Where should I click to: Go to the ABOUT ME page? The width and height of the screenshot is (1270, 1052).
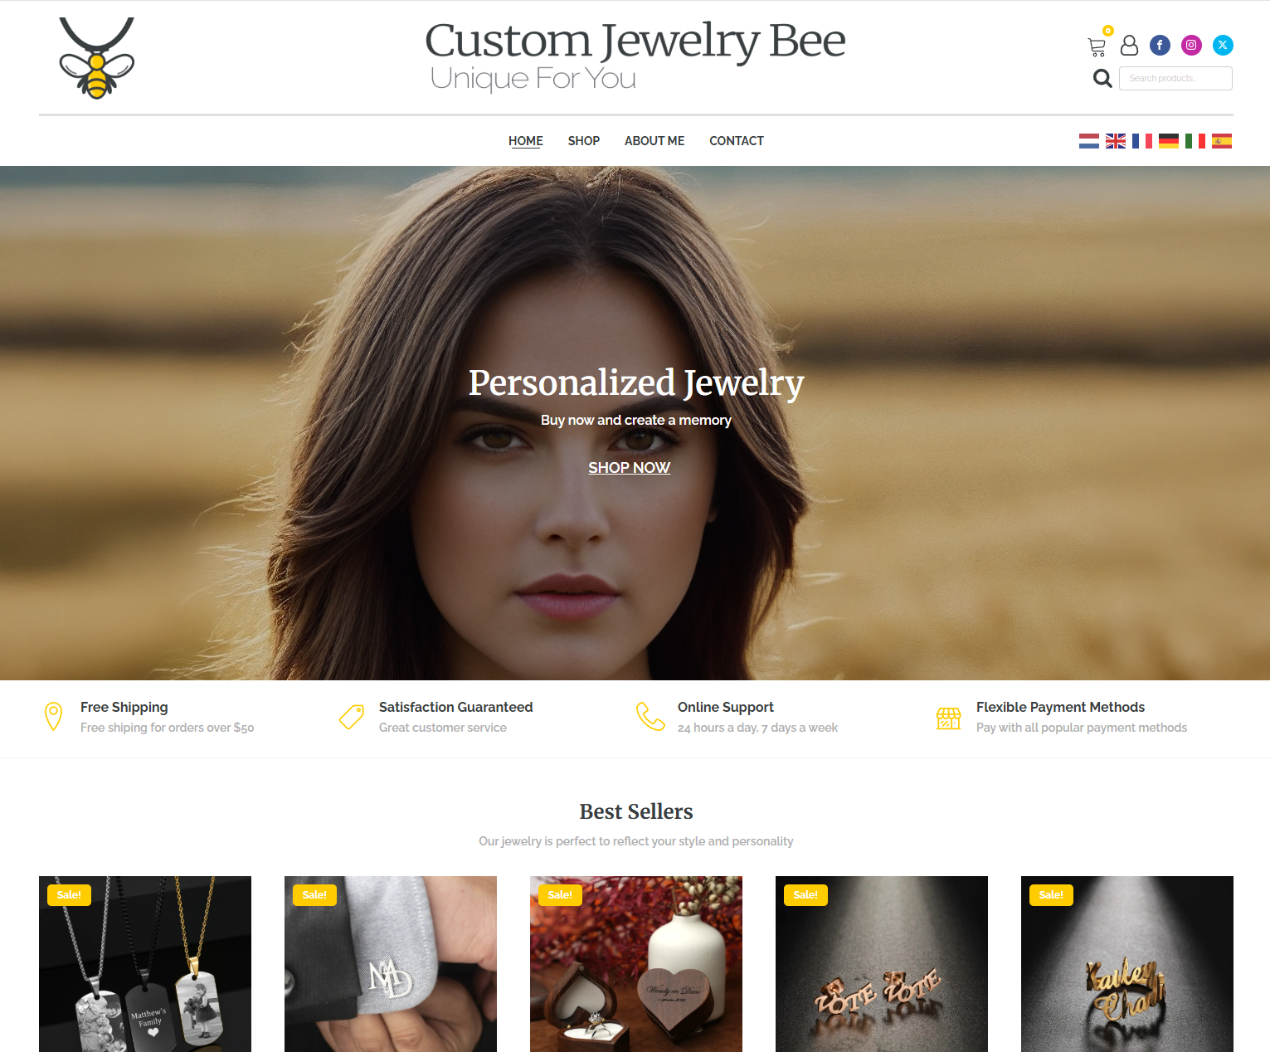[x=654, y=141]
